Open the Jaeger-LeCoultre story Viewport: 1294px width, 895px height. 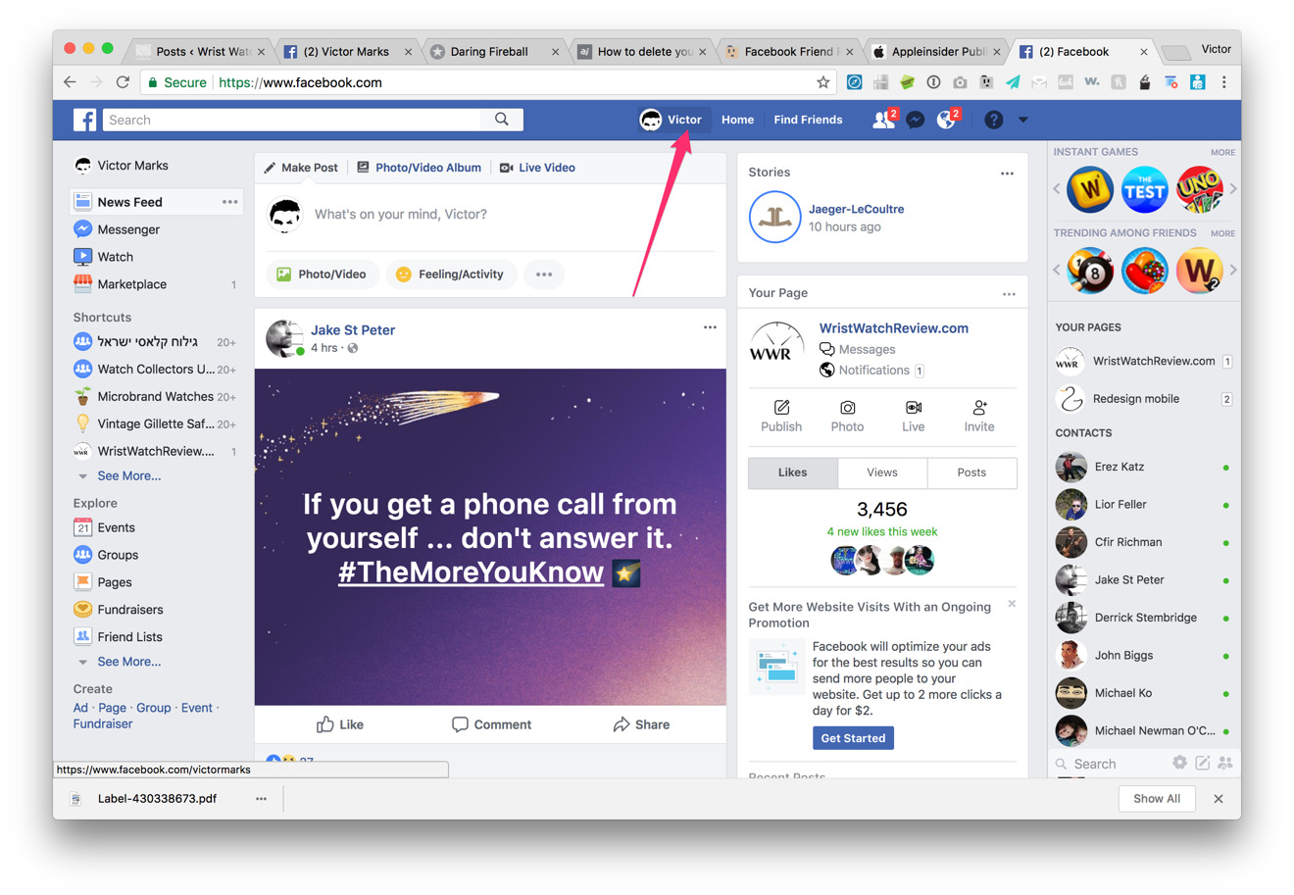pyautogui.click(x=855, y=209)
